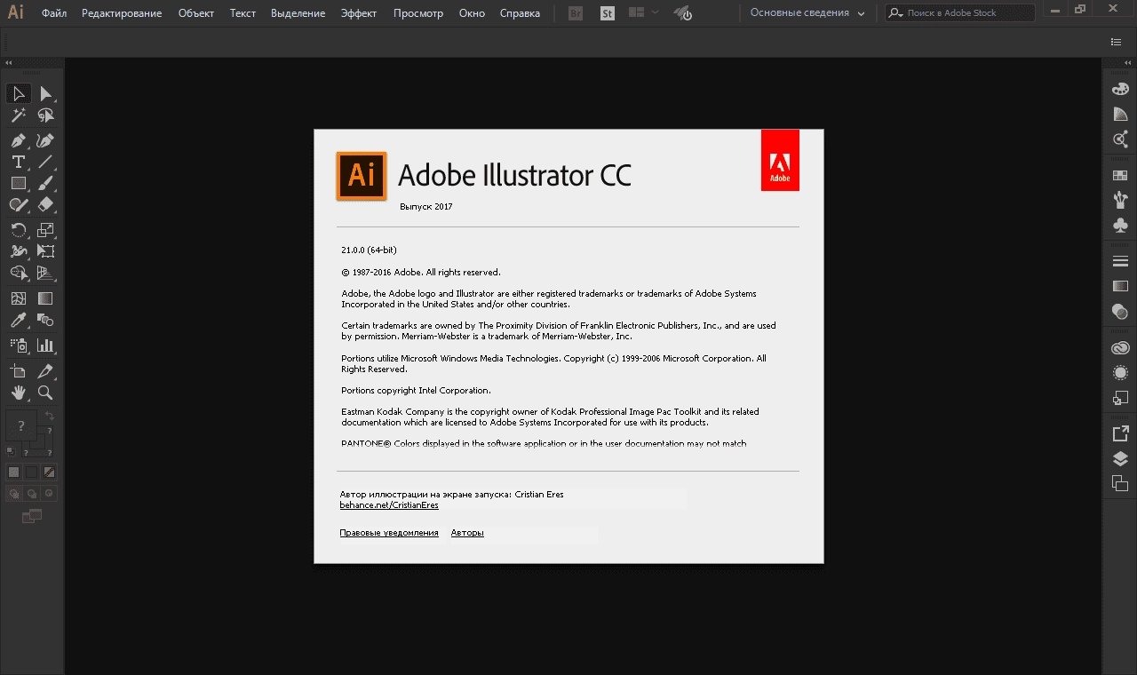The height and width of the screenshot is (675, 1137).
Task: Pick the Curvature tool
Action: click(45, 140)
